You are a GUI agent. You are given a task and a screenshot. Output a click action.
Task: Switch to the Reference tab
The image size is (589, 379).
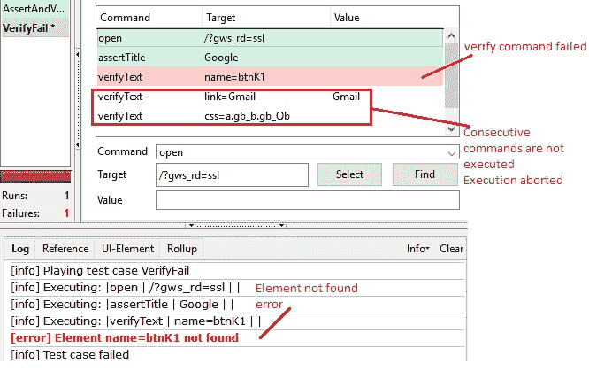click(65, 249)
